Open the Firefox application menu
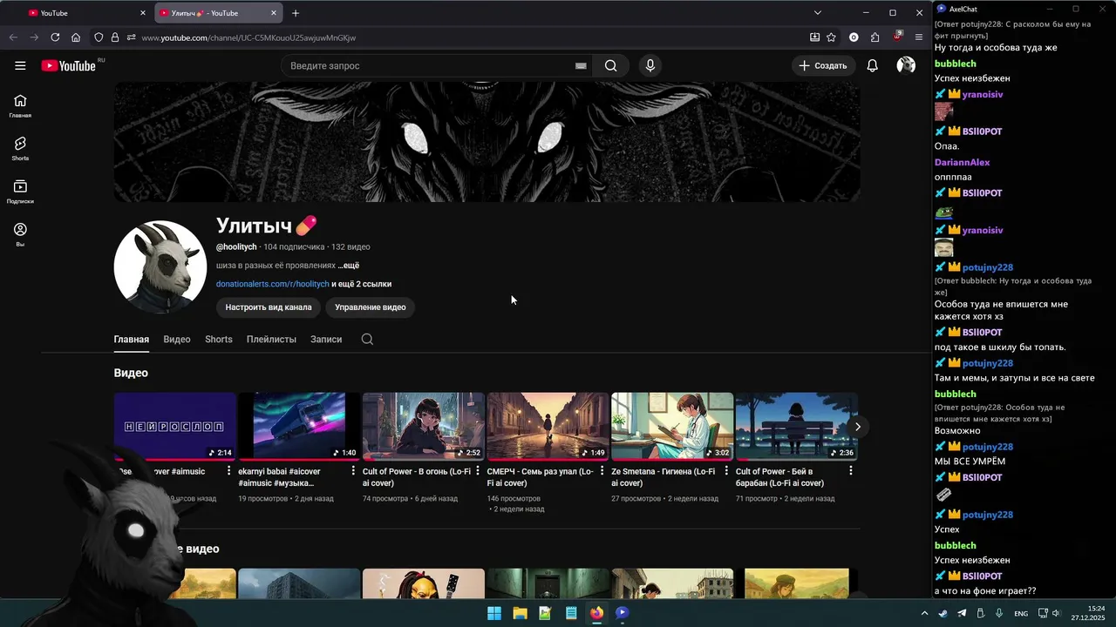 tap(919, 37)
